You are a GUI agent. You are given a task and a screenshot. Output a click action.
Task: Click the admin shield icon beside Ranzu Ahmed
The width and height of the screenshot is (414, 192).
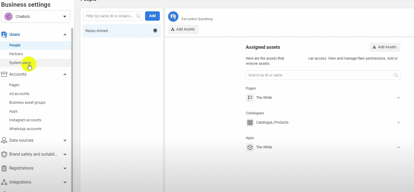(155, 31)
